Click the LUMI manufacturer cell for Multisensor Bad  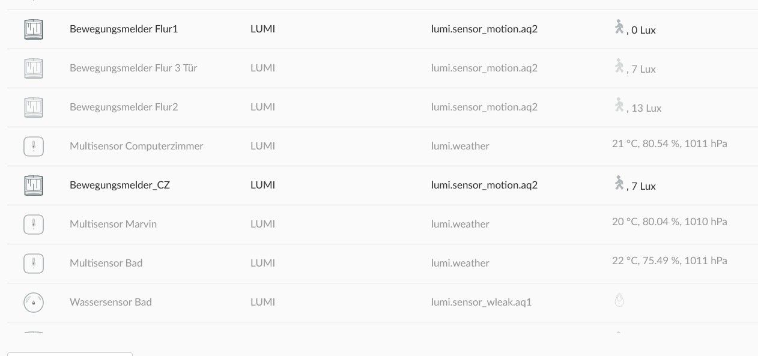(x=262, y=263)
